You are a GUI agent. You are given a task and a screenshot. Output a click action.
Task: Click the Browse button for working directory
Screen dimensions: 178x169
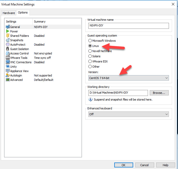coord(159,93)
